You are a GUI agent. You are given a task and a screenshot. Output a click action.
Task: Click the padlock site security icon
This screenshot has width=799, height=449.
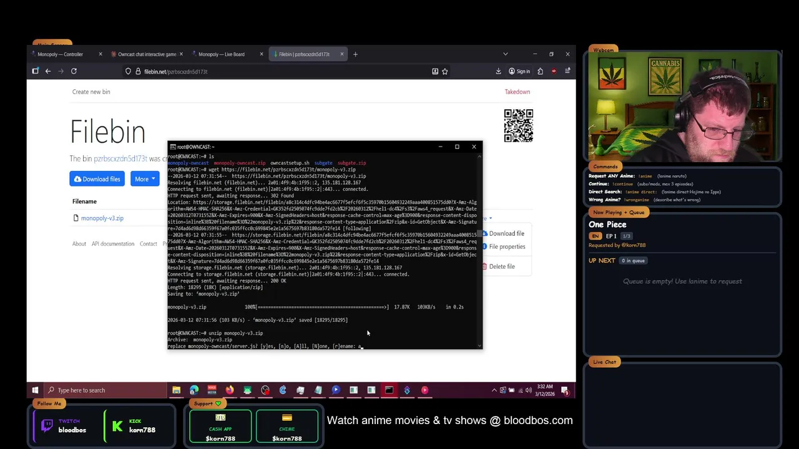coord(138,72)
